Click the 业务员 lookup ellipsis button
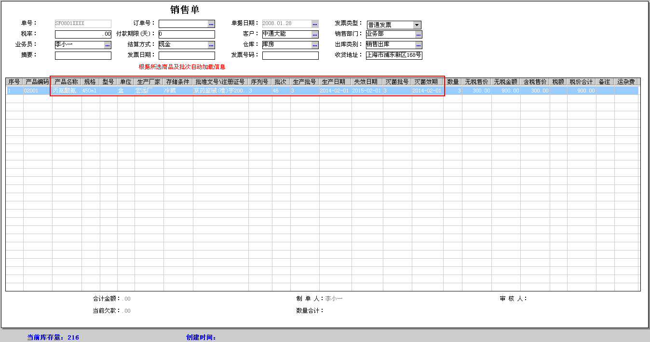This screenshot has width=650, height=342. [x=108, y=45]
